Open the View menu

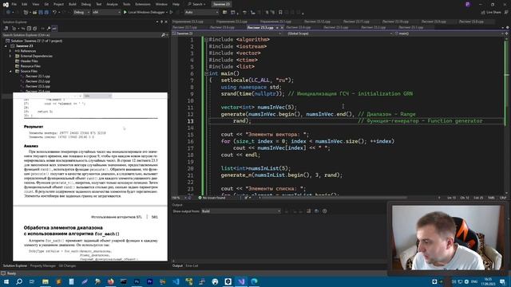[35, 4]
